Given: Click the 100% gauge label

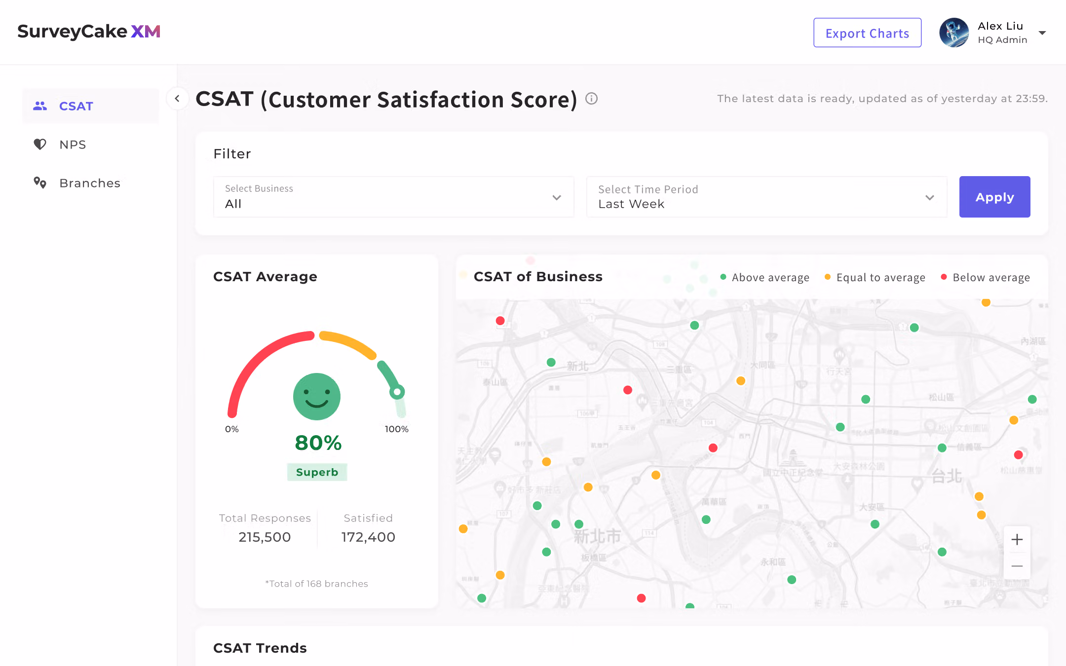Looking at the screenshot, I should point(397,429).
